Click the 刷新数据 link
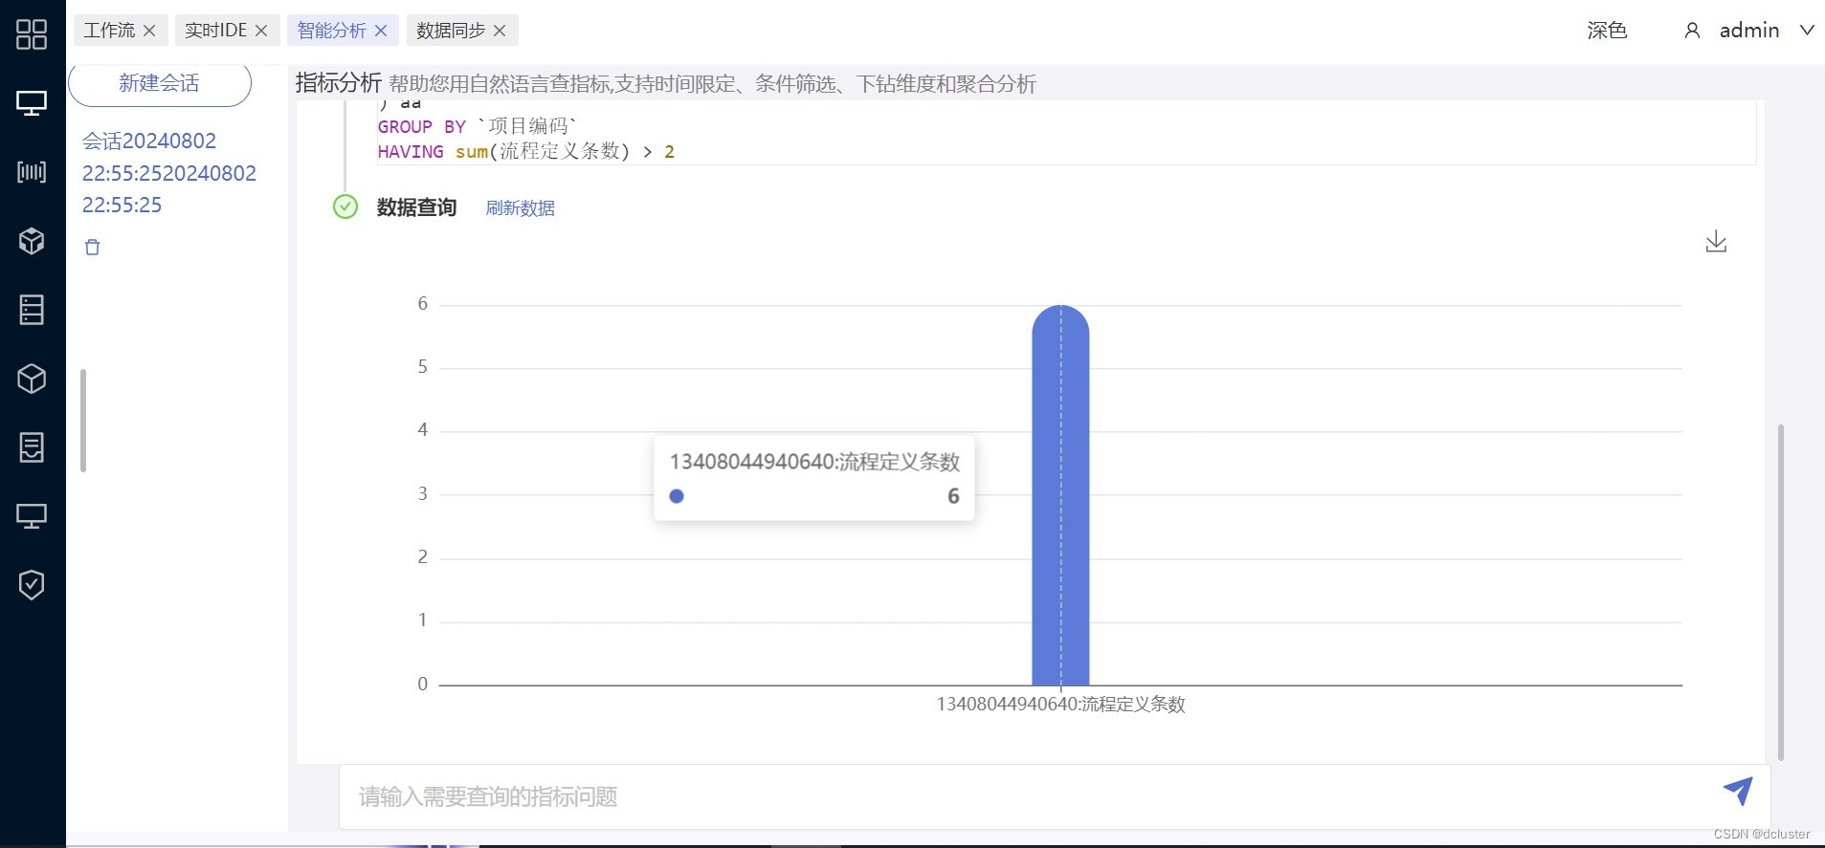This screenshot has height=848, width=1825. 520,207
